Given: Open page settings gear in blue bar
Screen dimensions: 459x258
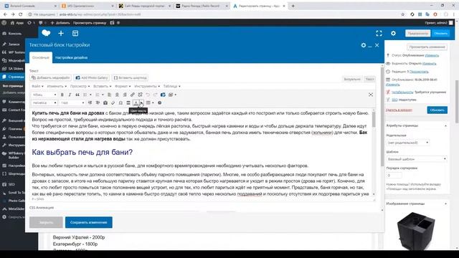Looking at the screenshot, I should tap(393, 34).
